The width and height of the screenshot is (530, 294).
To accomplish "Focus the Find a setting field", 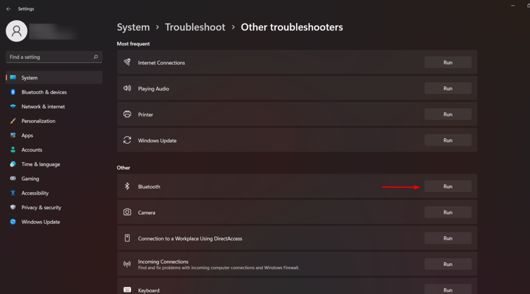I will [54, 57].
